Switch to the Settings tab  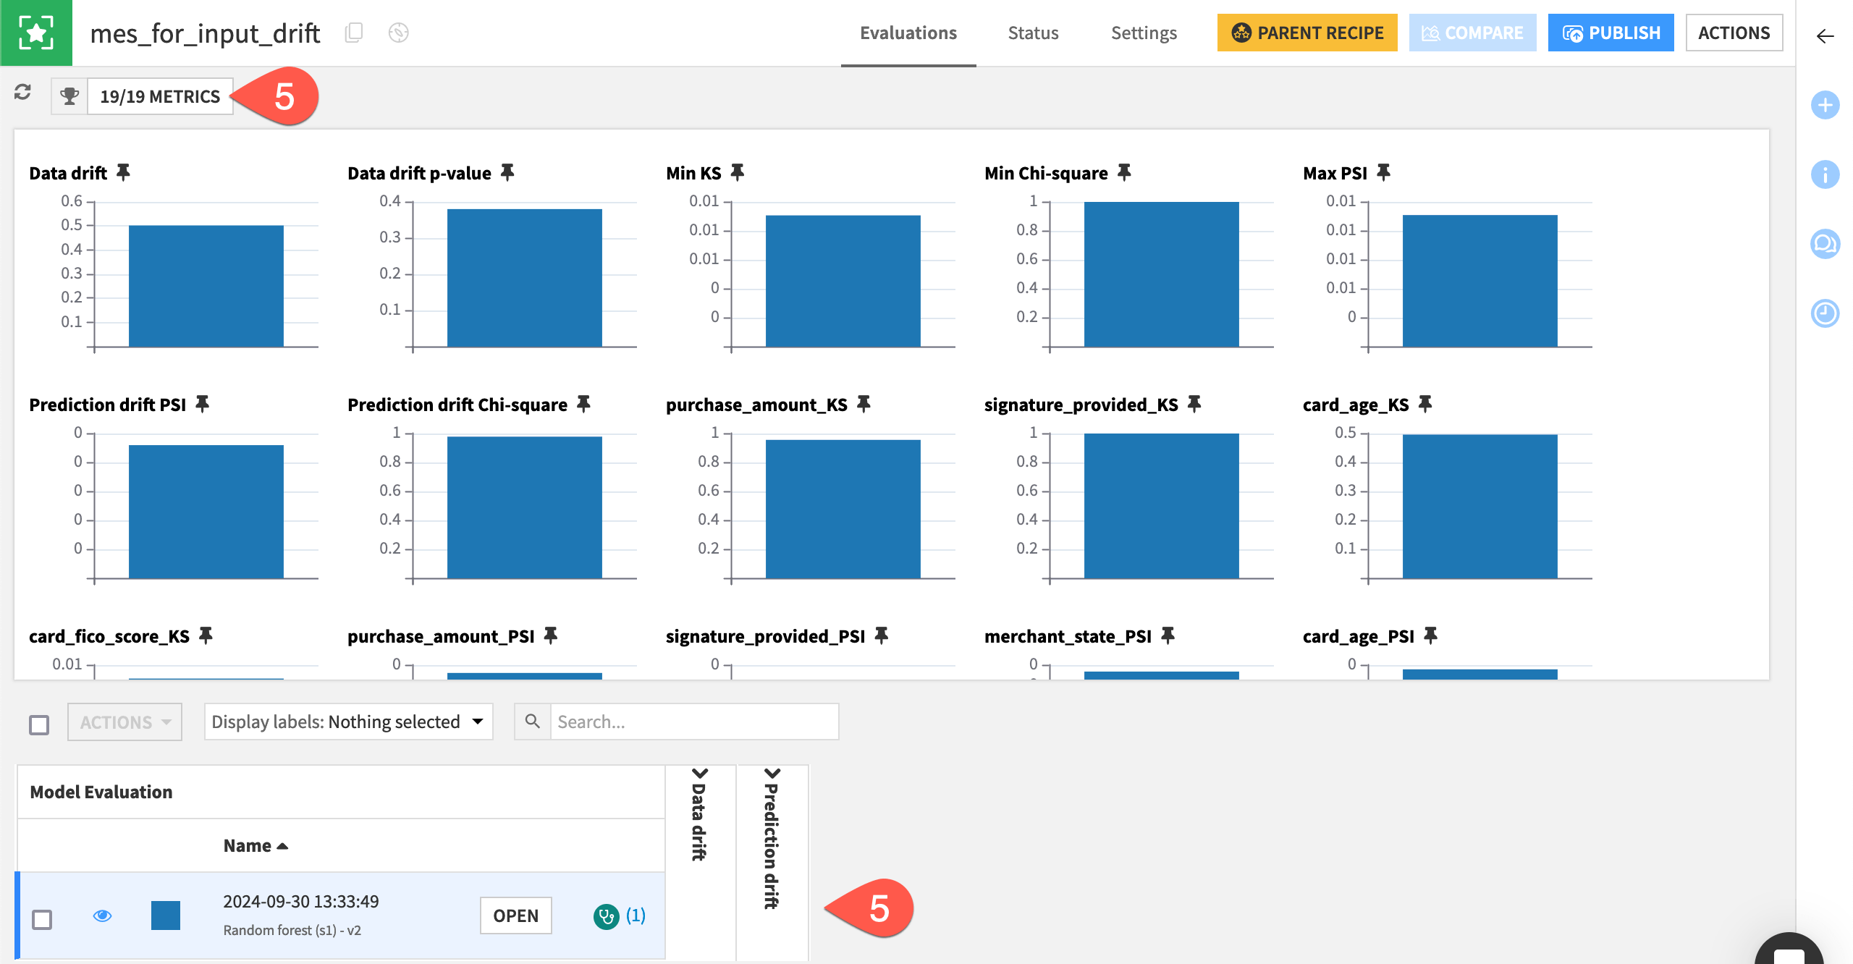click(1144, 33)
